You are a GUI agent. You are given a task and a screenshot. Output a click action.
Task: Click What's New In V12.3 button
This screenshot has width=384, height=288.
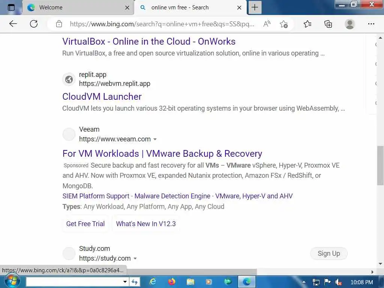coord(146,223)
